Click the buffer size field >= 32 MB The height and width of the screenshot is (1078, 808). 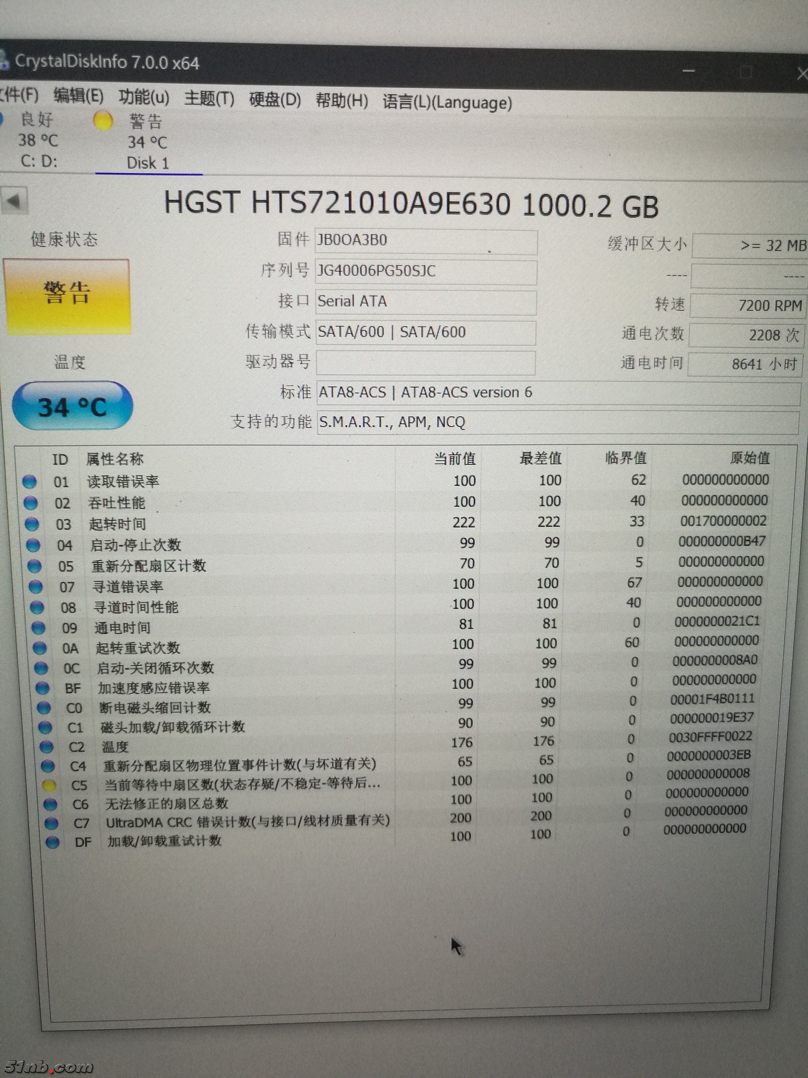pyautogui.click(x=750, y=245)
